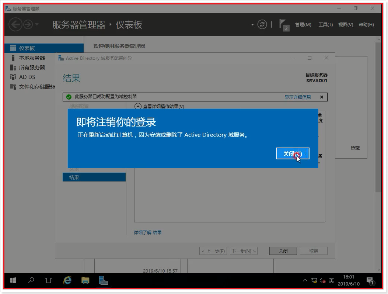Open the taskbar clock showing 16:01

point(349,280)
